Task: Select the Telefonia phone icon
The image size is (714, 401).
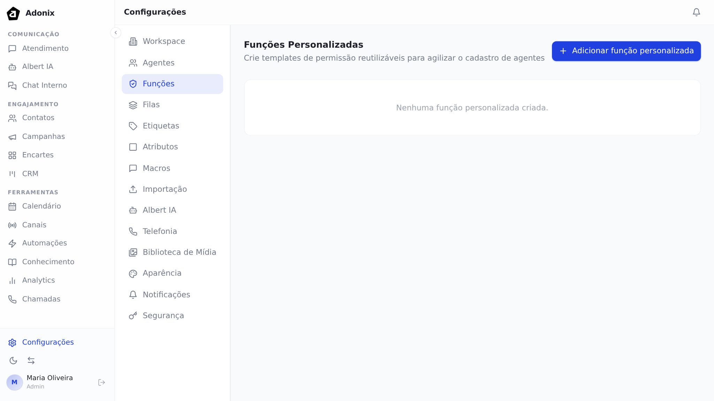Action: (x=133, y=231)
